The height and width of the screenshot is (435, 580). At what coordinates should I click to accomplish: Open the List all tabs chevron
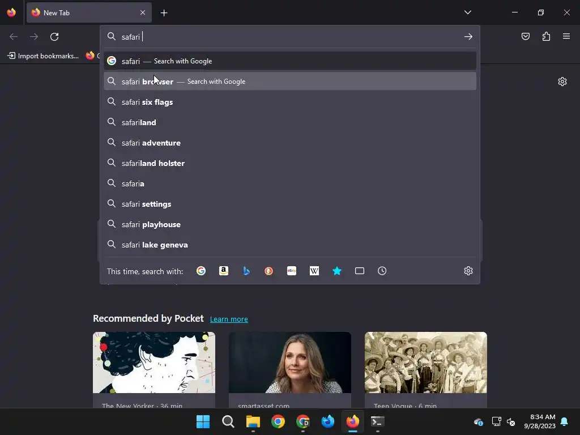point(468,12)
